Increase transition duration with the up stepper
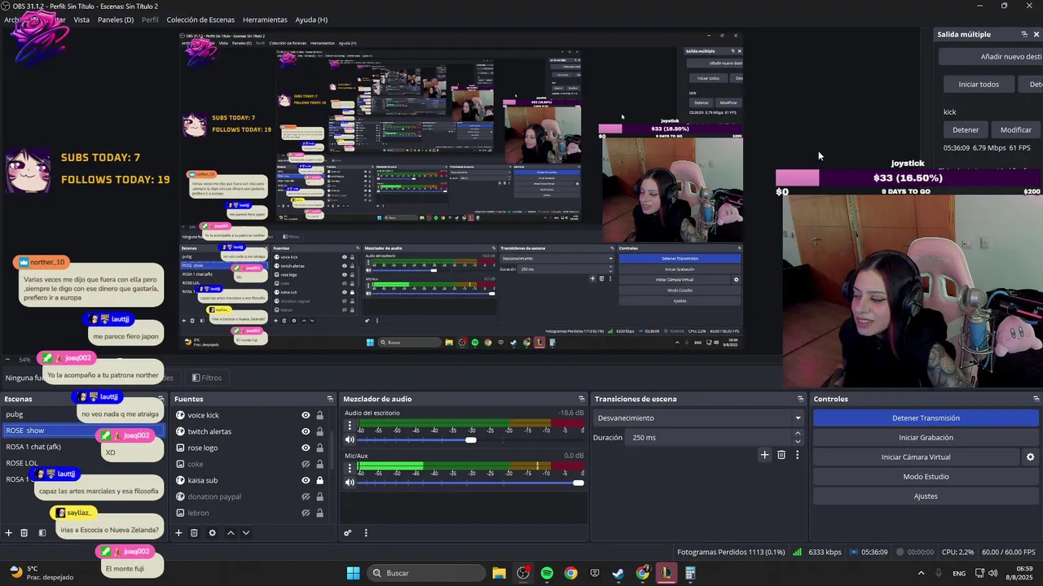Viewport: 1043px width, 586px height. pos(798,434)
